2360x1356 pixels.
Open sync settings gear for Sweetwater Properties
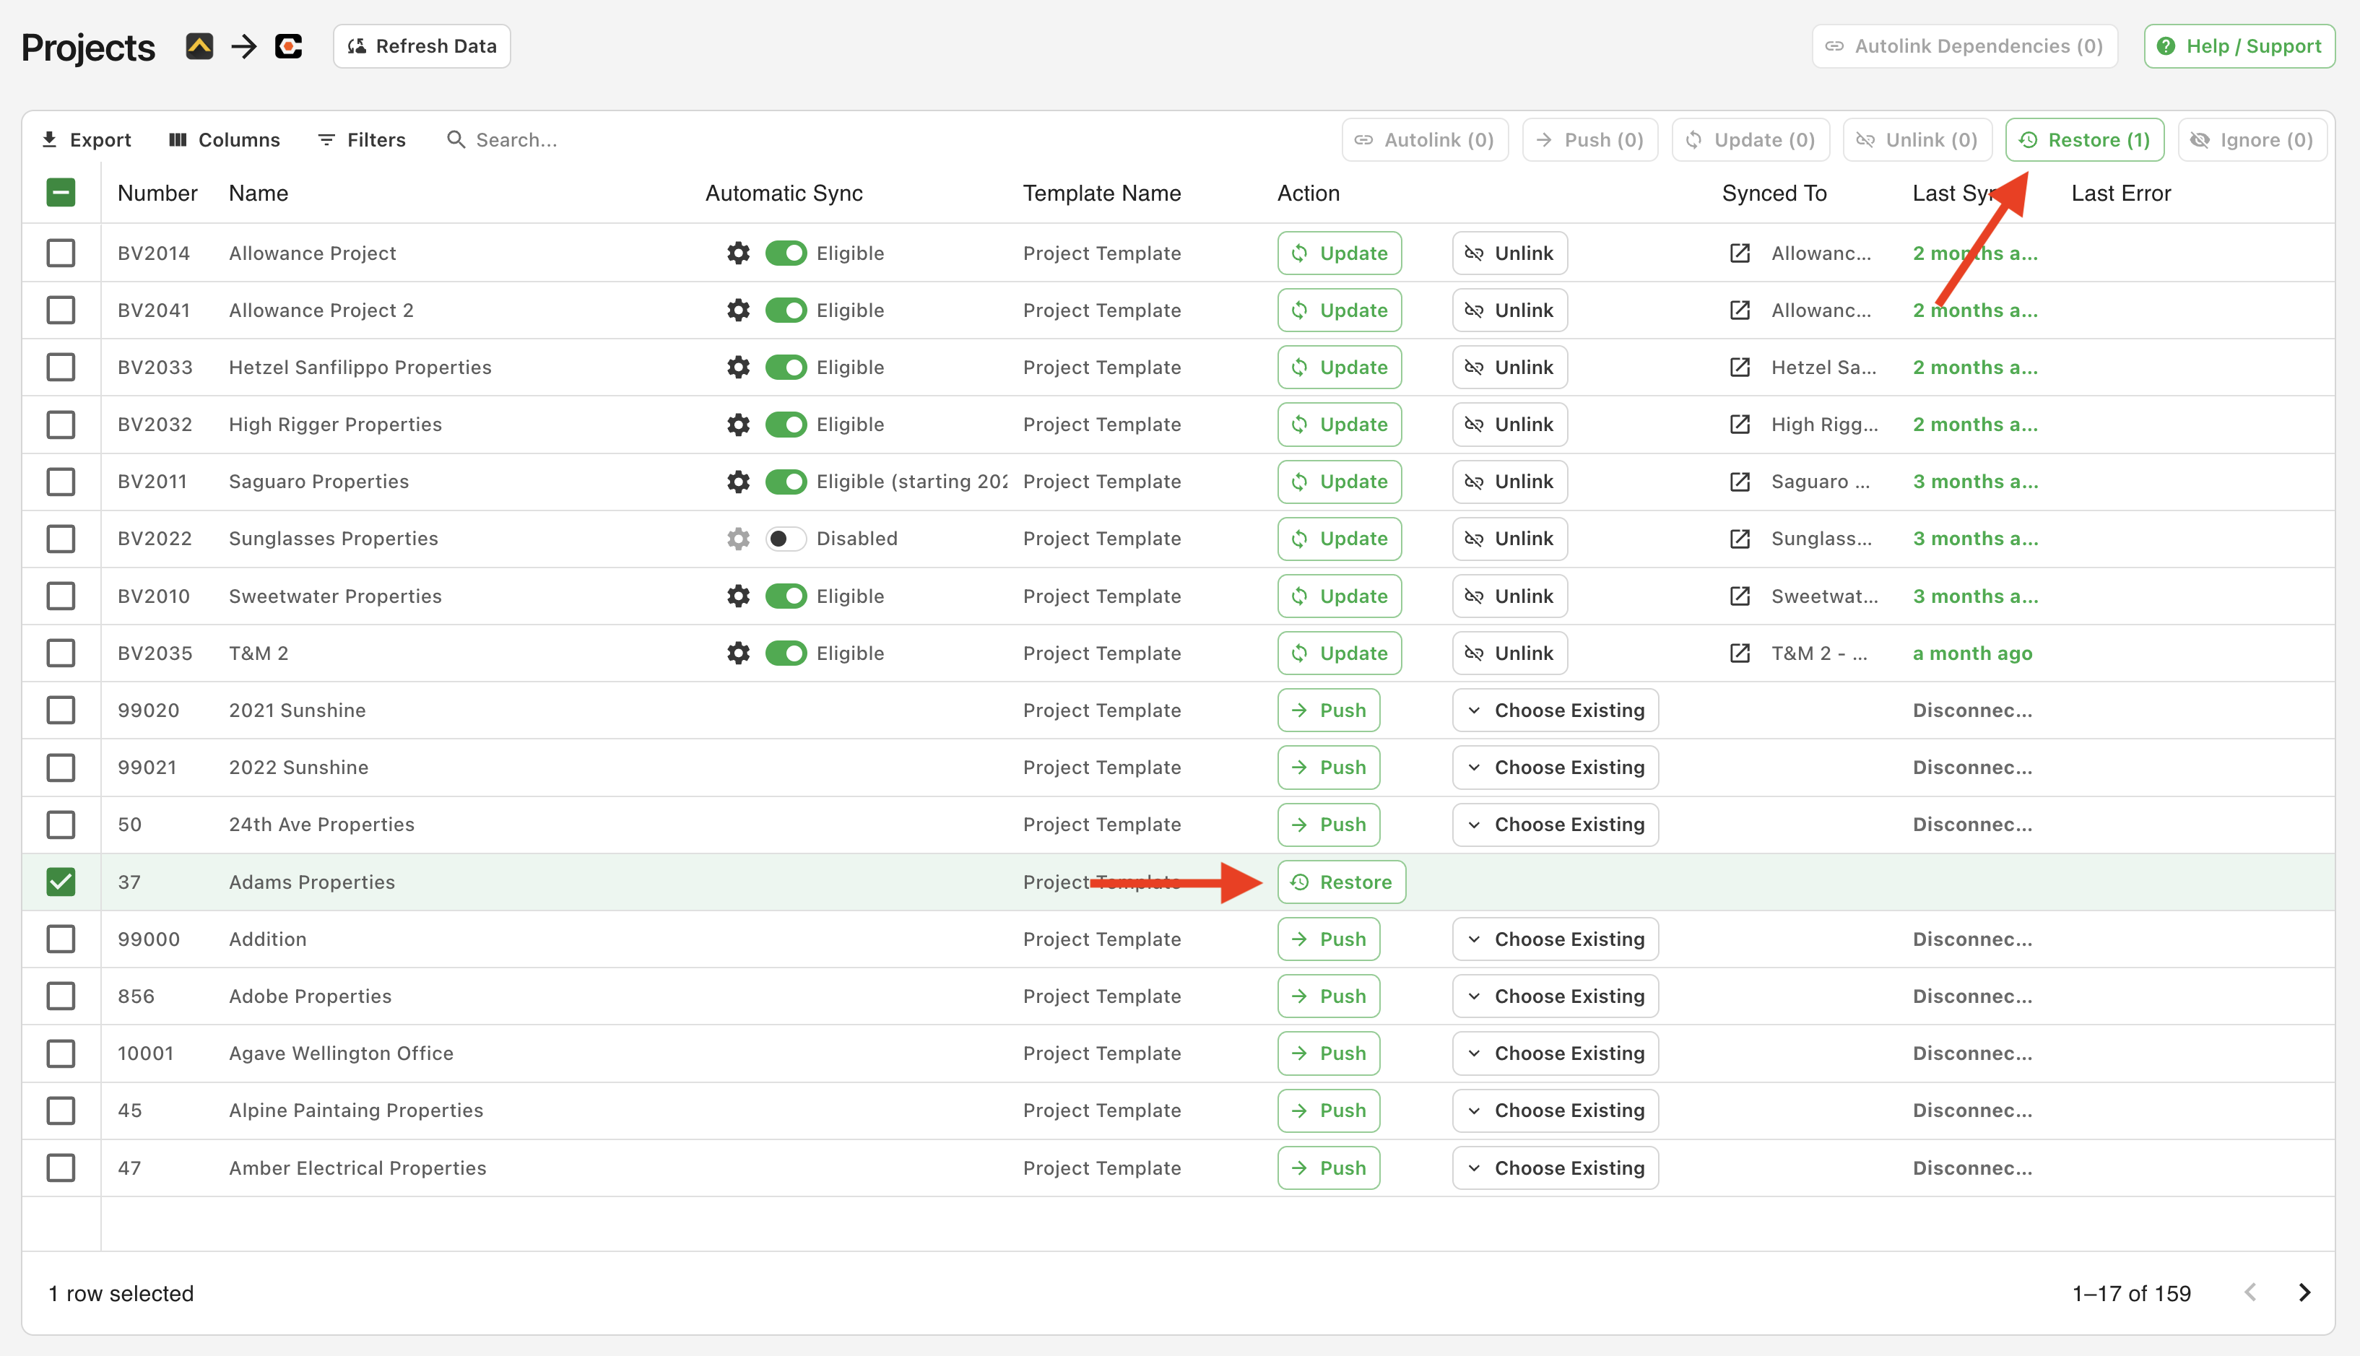[737, 596]
